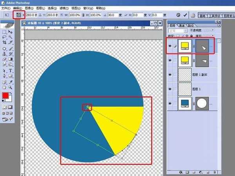Select the Magic Wand tool

[10, 37]
